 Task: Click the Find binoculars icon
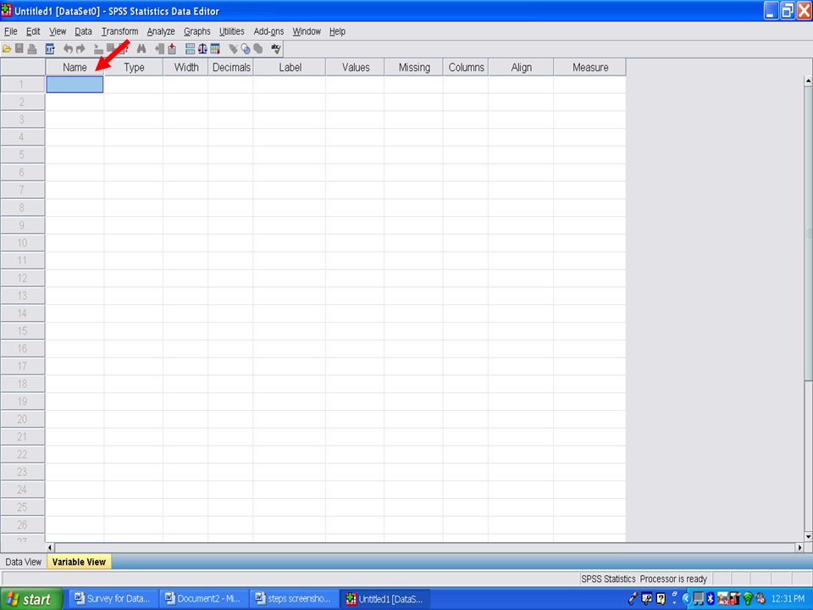[x=141, y=49]
